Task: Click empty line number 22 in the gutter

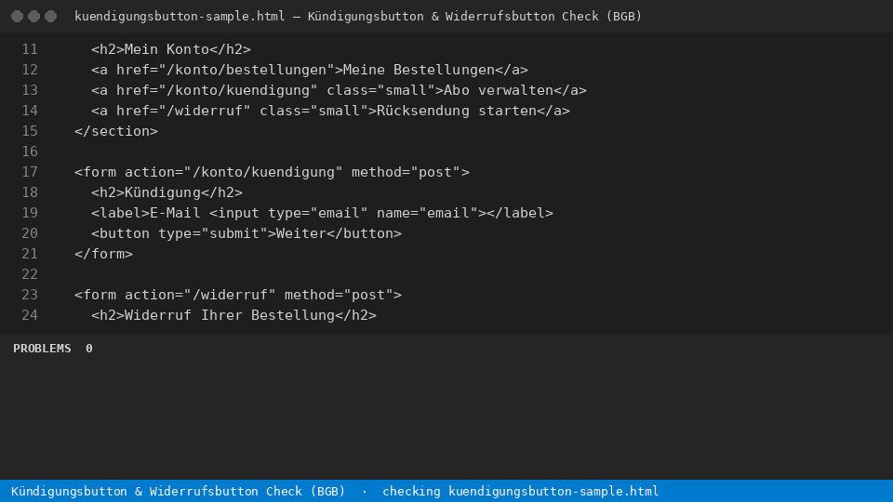Action: point(30,275)
